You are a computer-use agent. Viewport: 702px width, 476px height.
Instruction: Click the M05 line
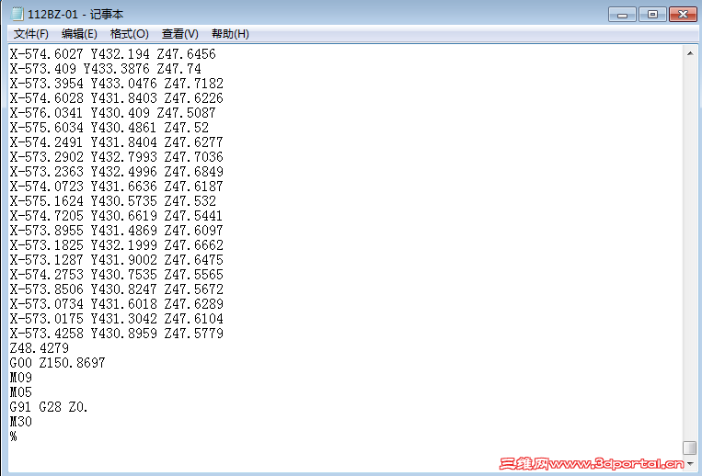point(21,392)
